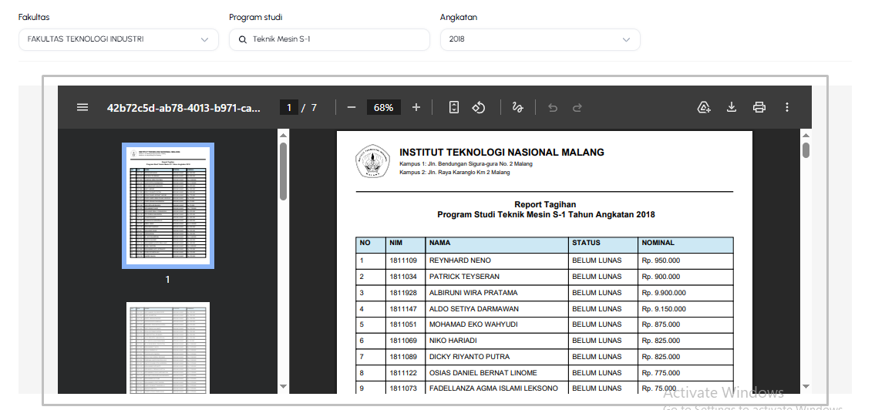Image resolution: width=875 pixels, height=410 pixels.
Task: Click document scroll up arrow
Action: [806, 135]
